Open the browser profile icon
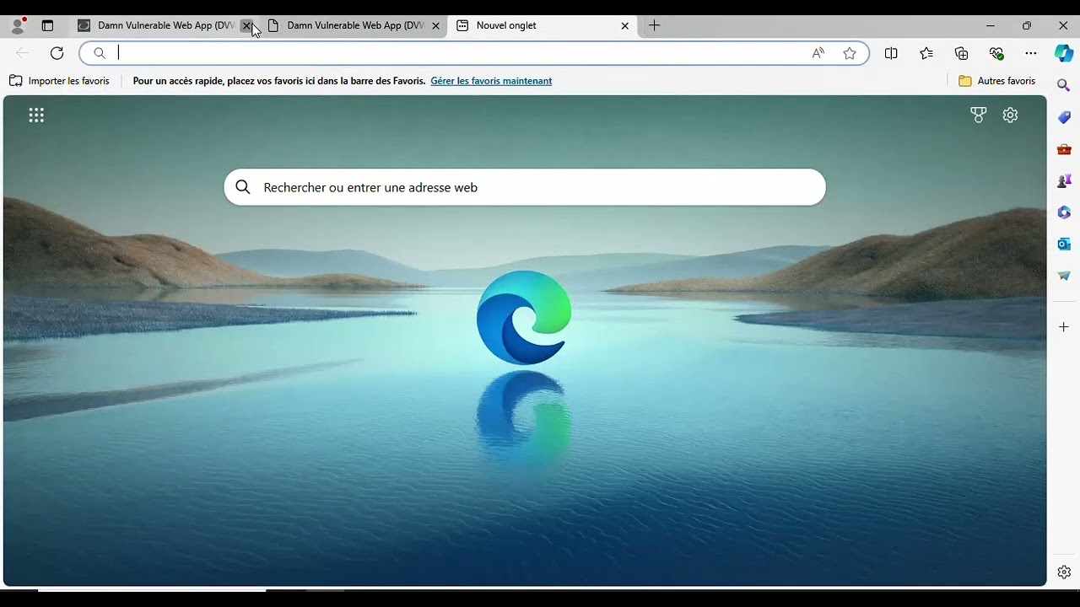The height and width of the screenshot is (607, 1080). pos(18,25)
